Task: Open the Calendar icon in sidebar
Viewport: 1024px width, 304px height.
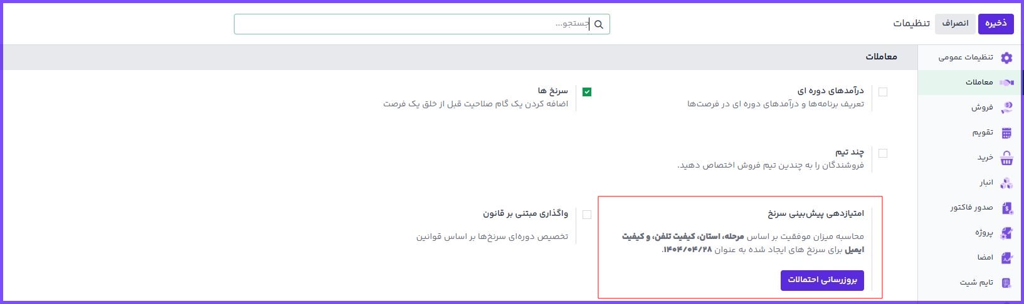Action: [1006, 133]
